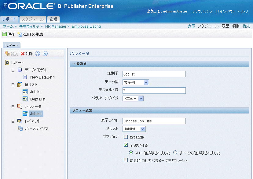The height and width of the screenshot is (179, 253).
Task: Select データ・モデル tree item
Action: [36, 70]
